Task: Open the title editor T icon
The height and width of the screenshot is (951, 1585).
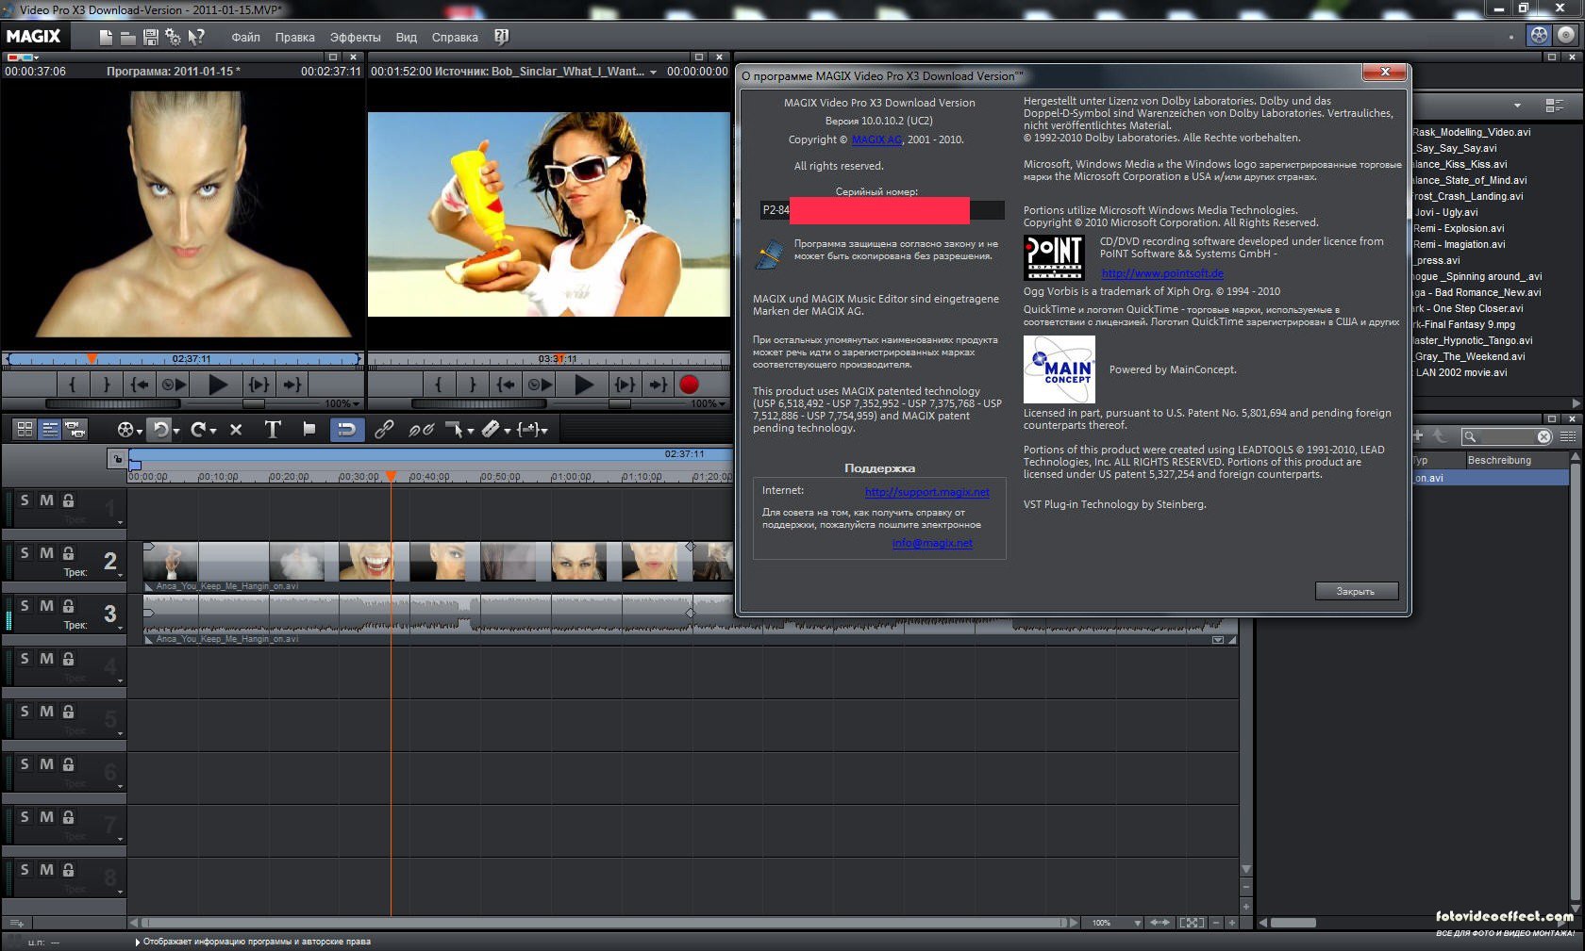Action: click(x=273, y=429)
